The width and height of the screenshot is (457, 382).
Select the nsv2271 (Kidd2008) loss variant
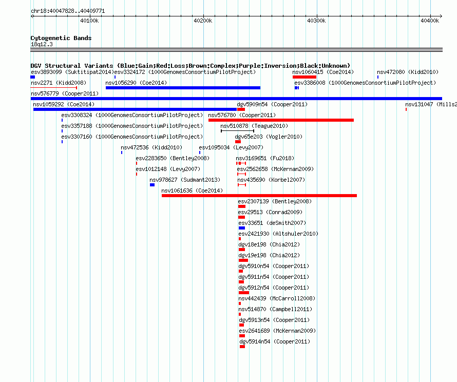[x=53, y=88]
